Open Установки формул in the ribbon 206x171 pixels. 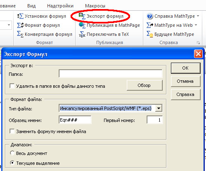click(x=42, y=16)
